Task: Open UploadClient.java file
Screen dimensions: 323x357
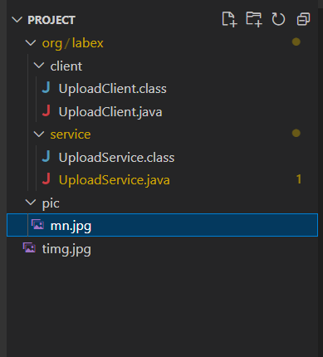Action: click(x=110, y=112)
